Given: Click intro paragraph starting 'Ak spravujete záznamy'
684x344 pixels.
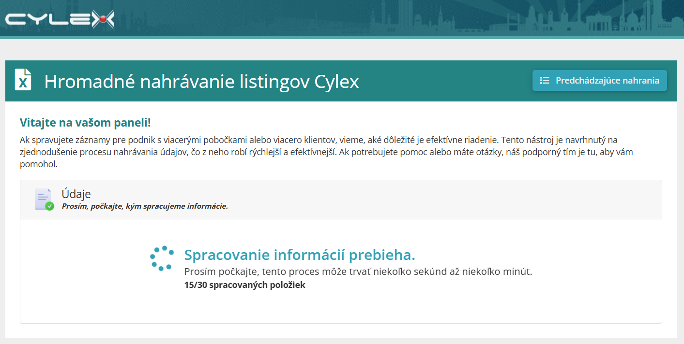Looking at the screenshot, I should pyautogui.click(x=326, y=152).
